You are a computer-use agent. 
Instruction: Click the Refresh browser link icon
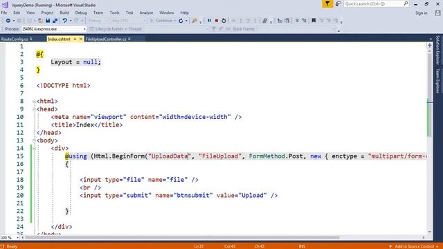[x=181, y=21]
